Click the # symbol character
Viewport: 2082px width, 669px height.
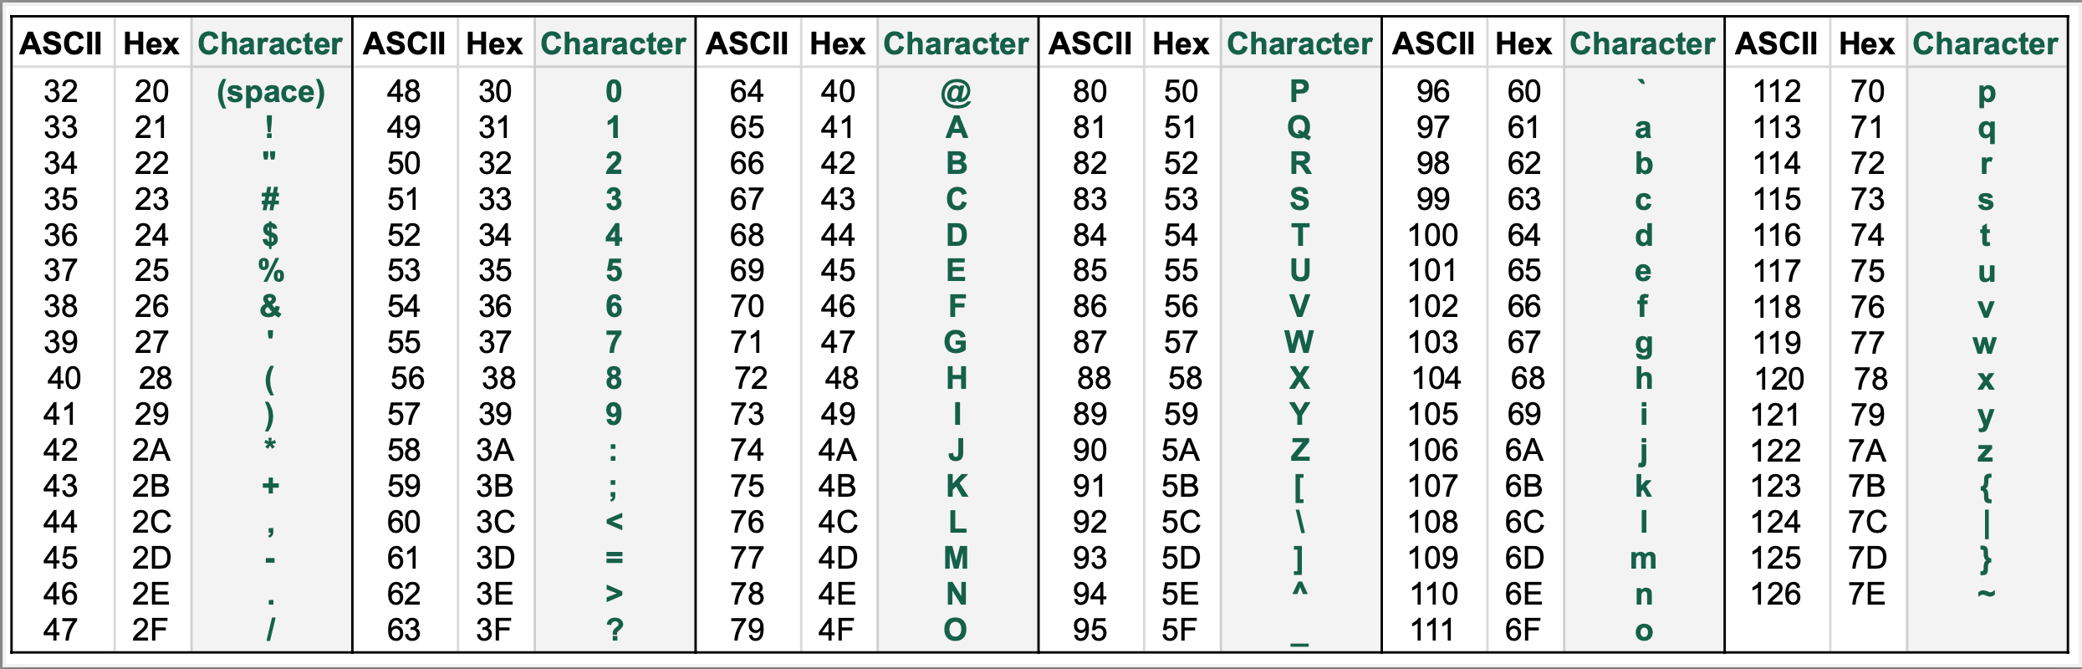270,199
